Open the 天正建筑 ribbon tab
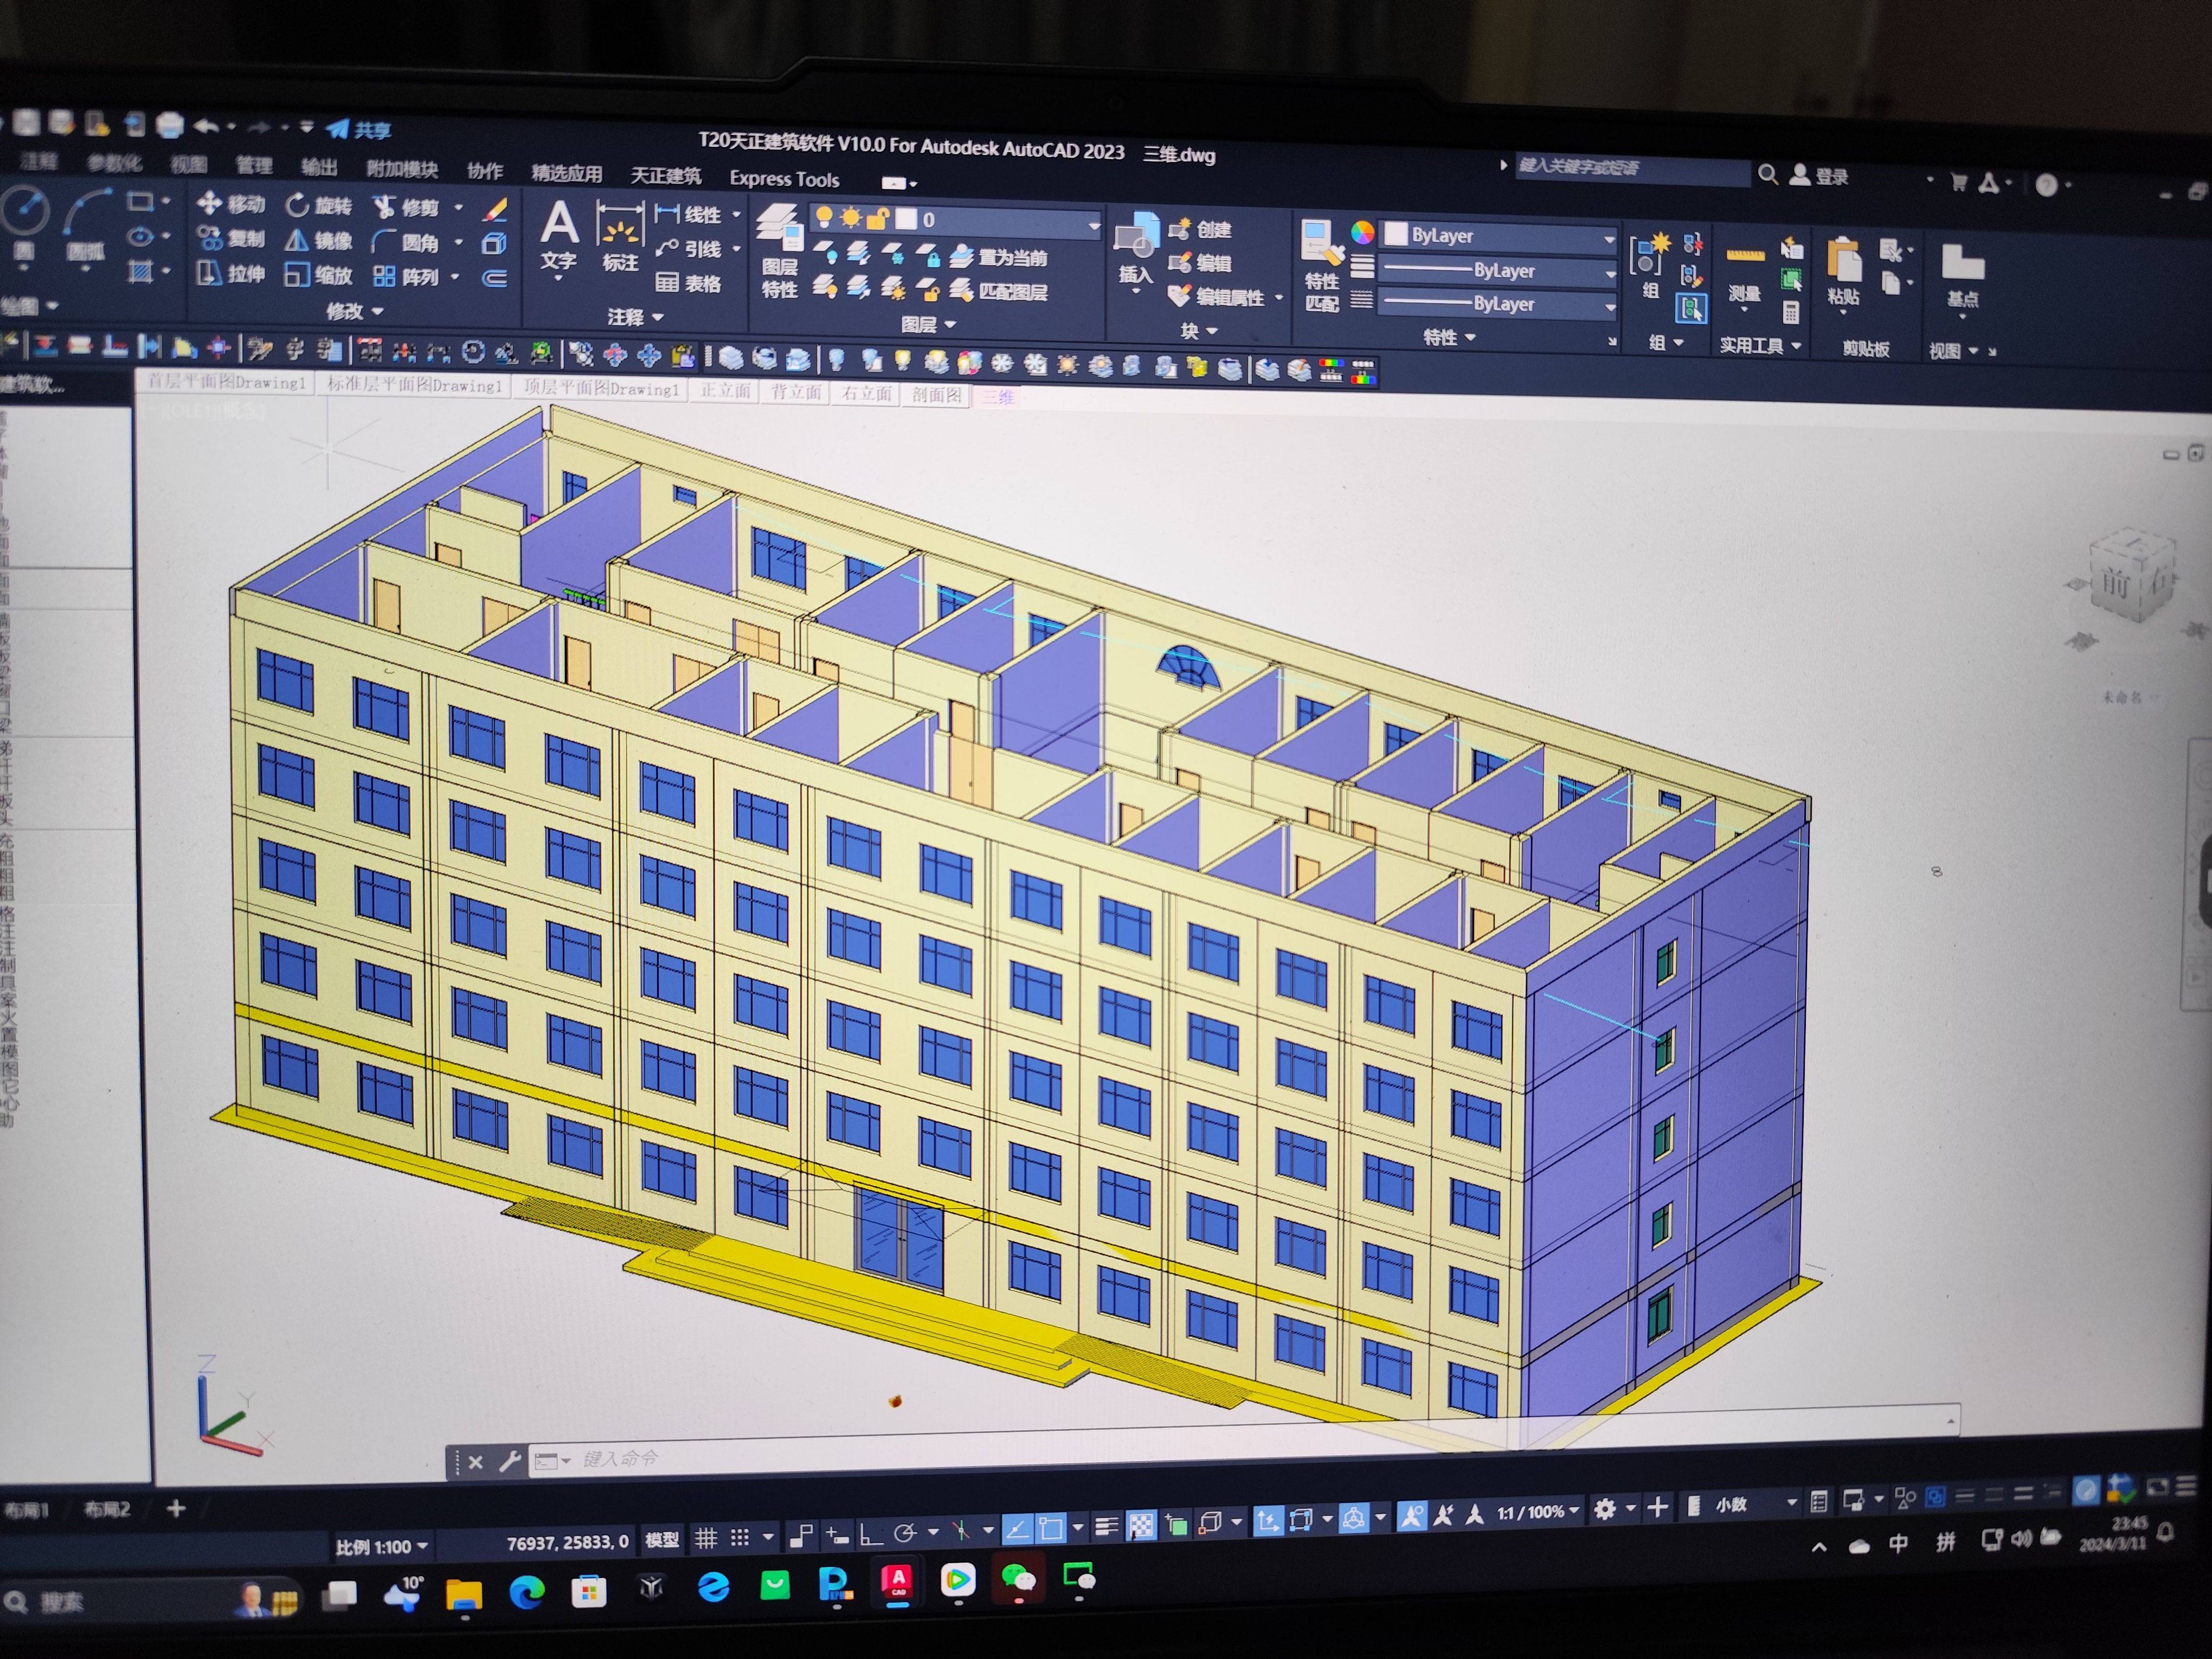Screen dimensions: 2212x1659 click(665, 176)
